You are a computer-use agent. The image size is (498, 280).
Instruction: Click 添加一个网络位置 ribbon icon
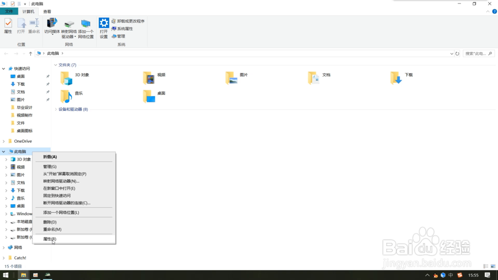click(x=86, y=28)
